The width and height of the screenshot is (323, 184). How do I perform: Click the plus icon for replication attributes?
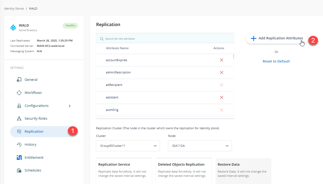[253, 38]
